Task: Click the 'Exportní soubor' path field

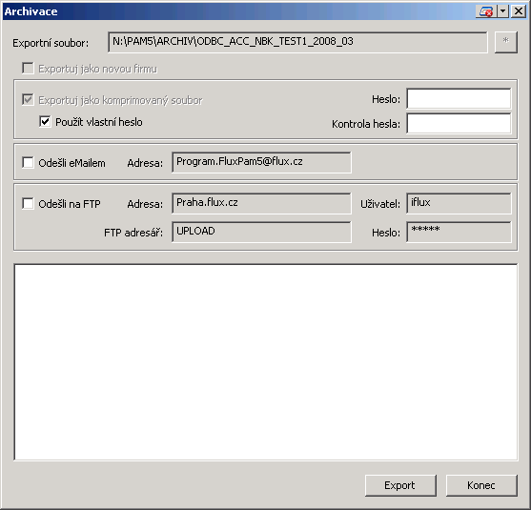Action: (x=297, y=42)
